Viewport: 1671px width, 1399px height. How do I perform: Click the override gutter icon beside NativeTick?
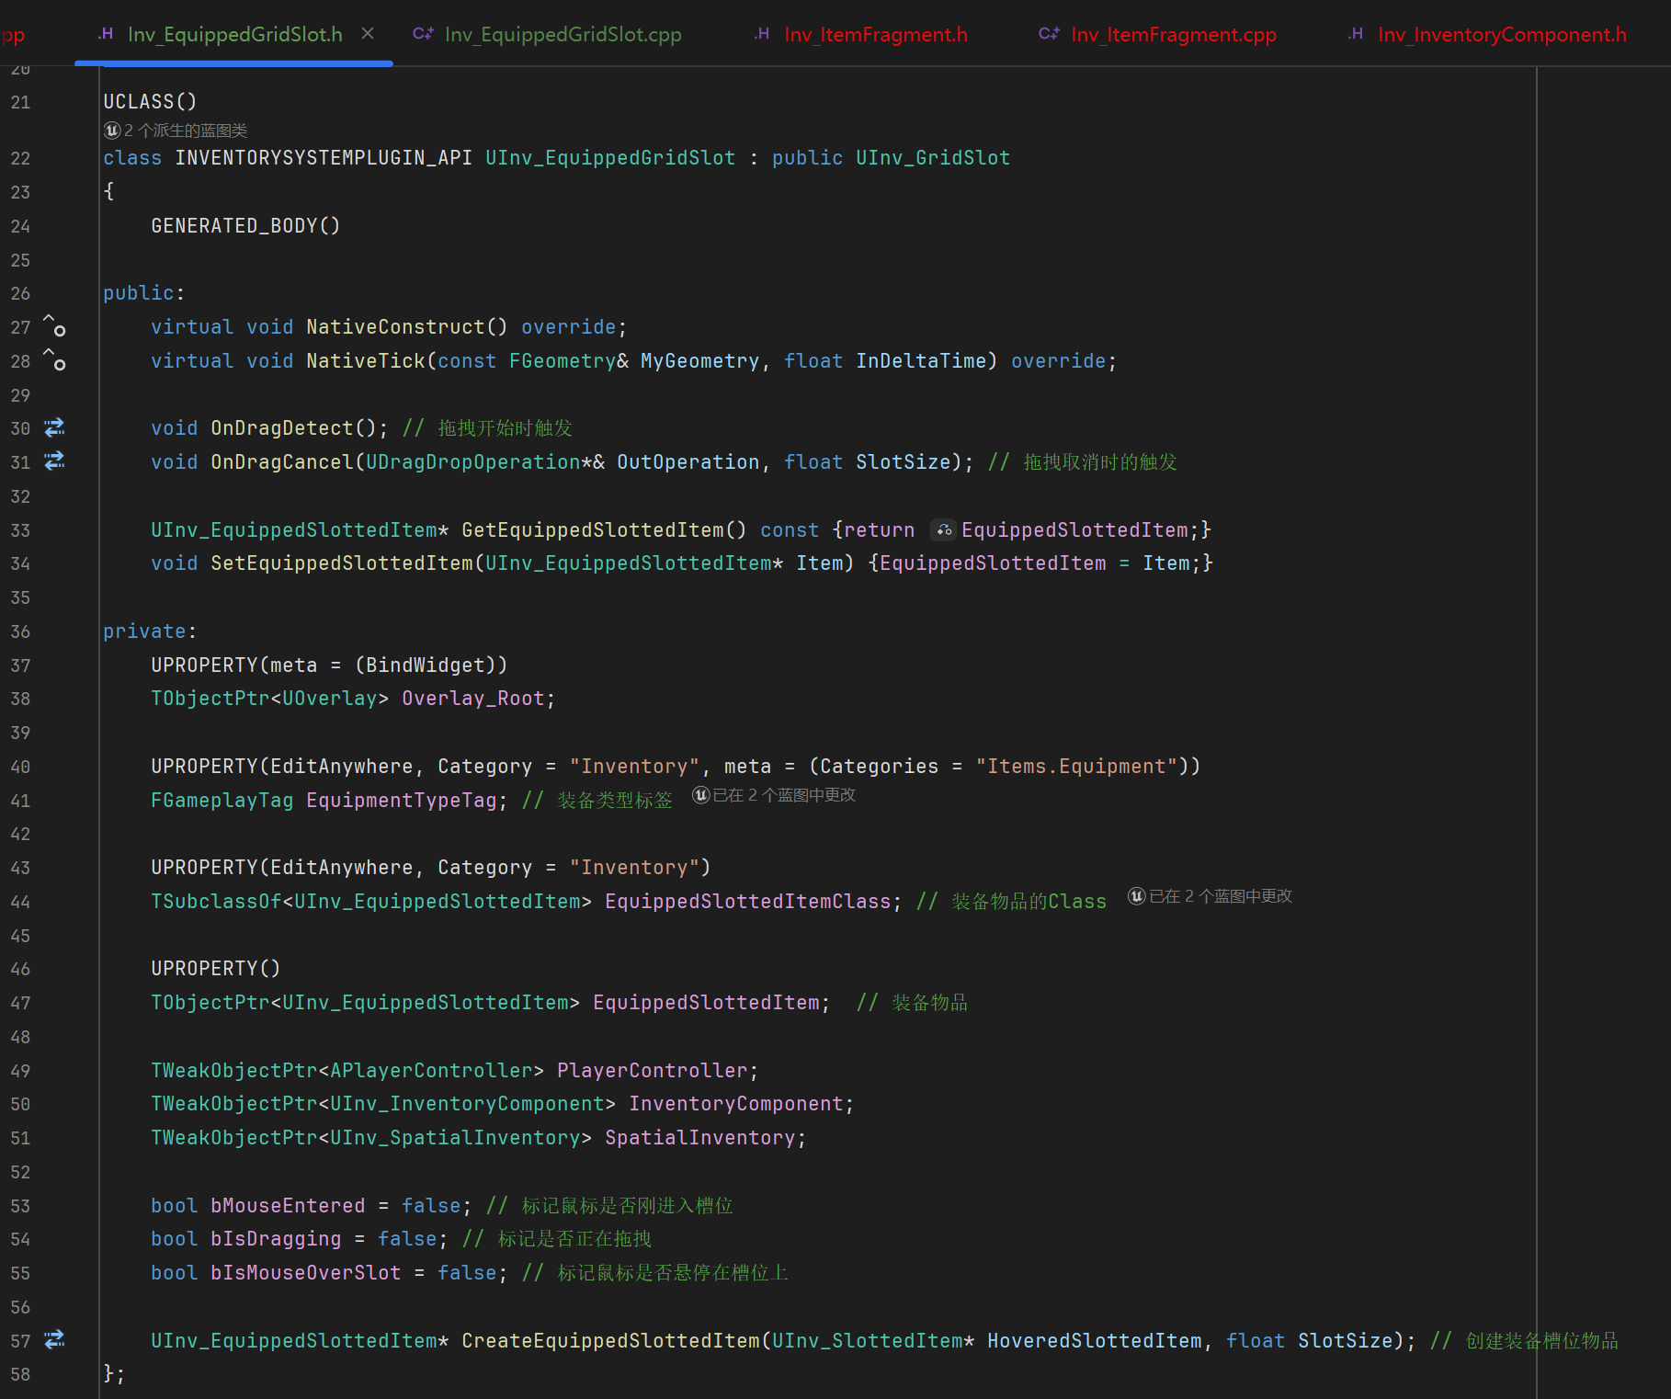coord(54,360)
